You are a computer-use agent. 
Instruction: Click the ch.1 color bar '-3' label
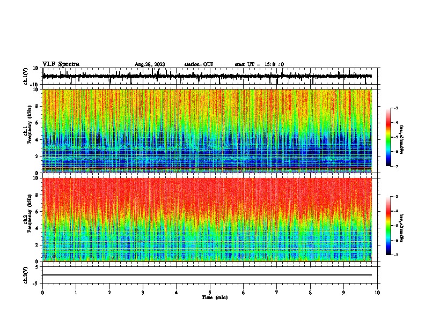(x=395, y=108)
